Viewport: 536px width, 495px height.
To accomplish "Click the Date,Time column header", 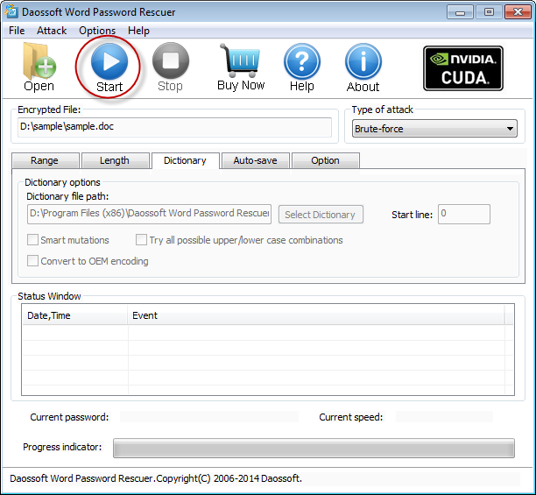I will pos(74,315).
